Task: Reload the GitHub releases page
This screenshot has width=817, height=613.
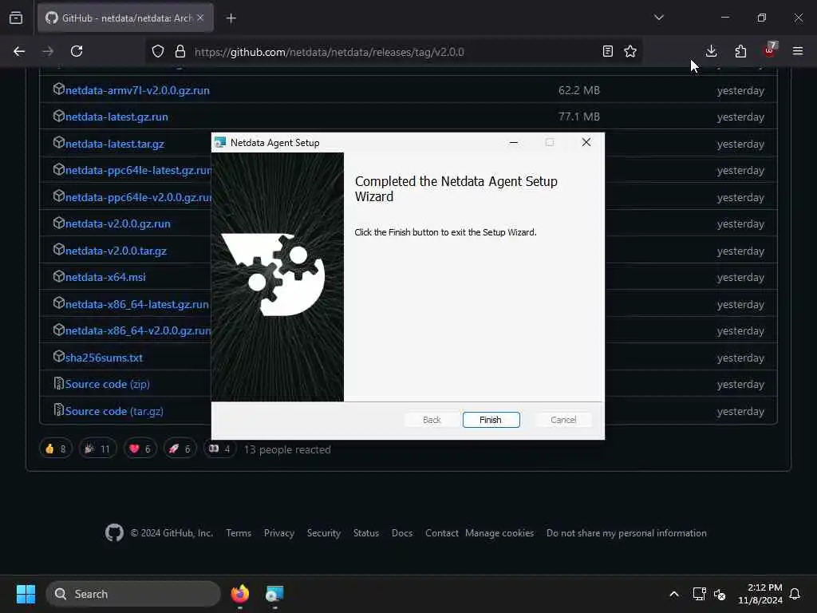Action: pos(77,51)
